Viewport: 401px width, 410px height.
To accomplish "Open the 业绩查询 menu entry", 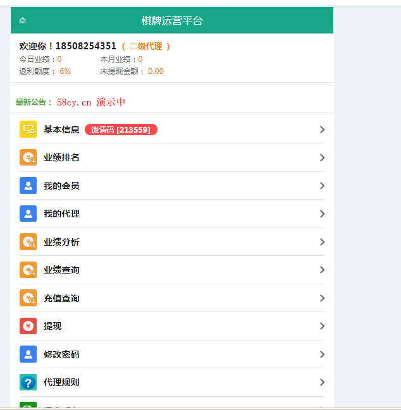I will [x=172, y=270].
